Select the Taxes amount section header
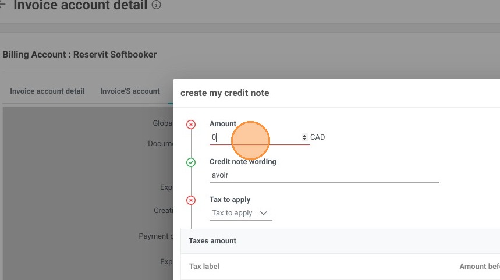 click(212, 241)
